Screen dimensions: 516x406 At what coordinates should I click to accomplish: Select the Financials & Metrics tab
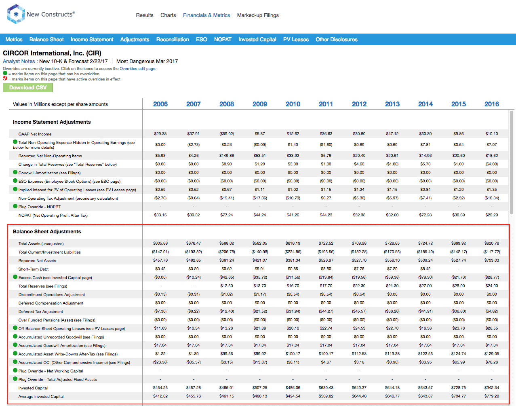pos(206,15)
